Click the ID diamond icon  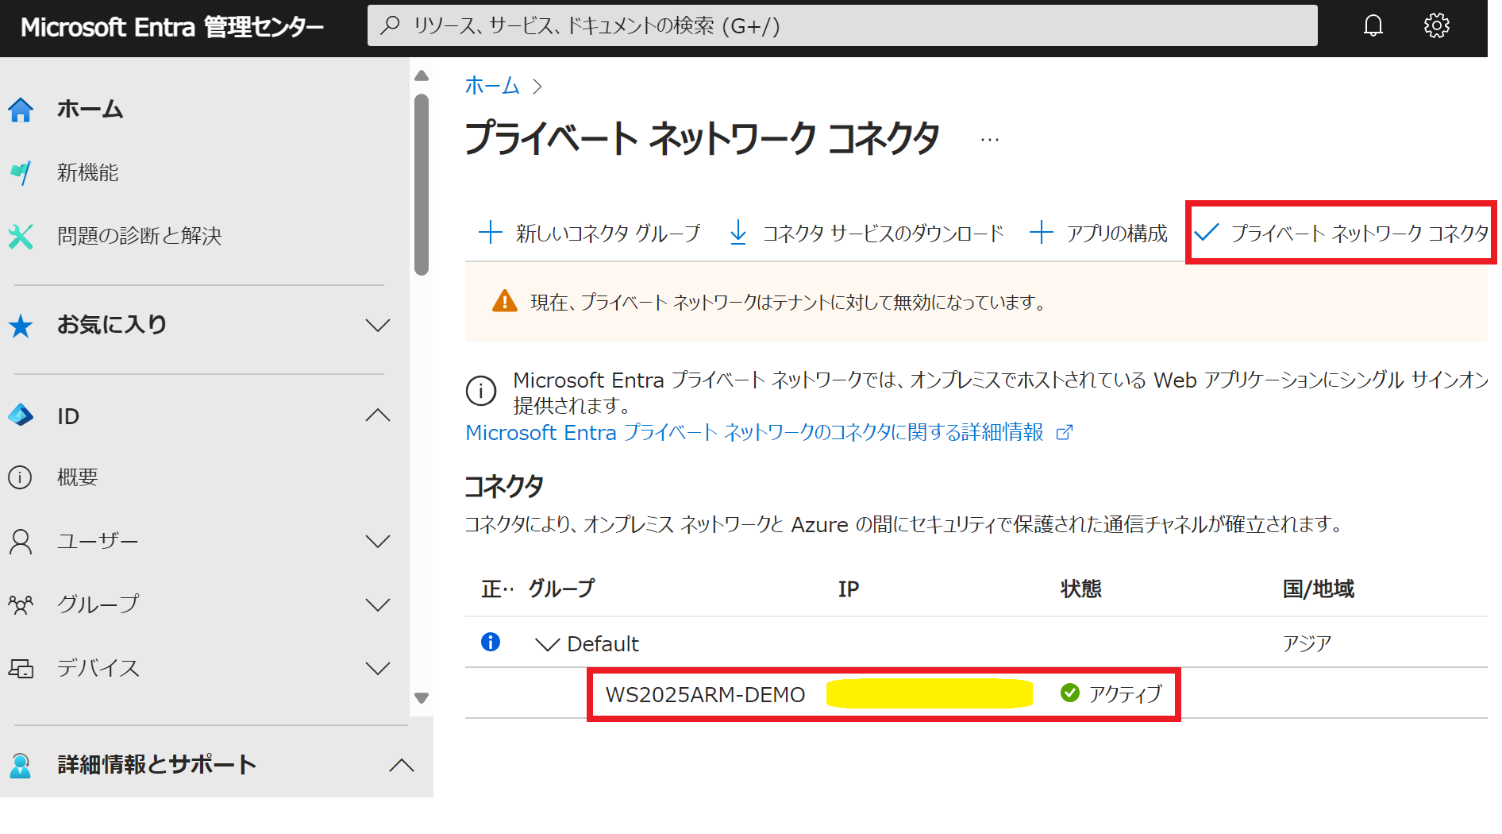[21, 415]
